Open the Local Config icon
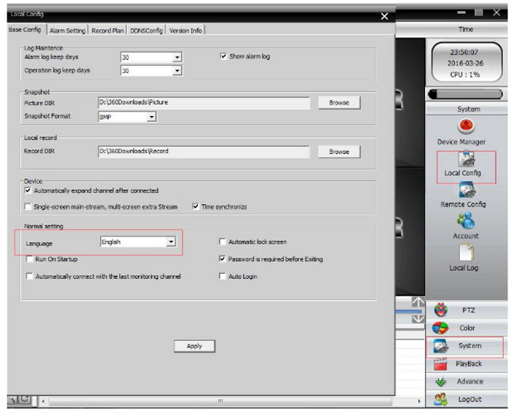514x416 pixels. click(467, 159)
